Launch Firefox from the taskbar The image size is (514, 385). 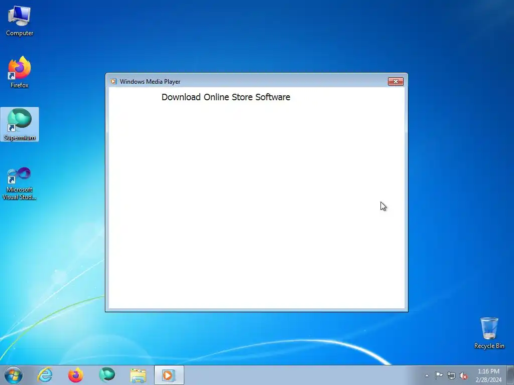(x=76, y=375)
